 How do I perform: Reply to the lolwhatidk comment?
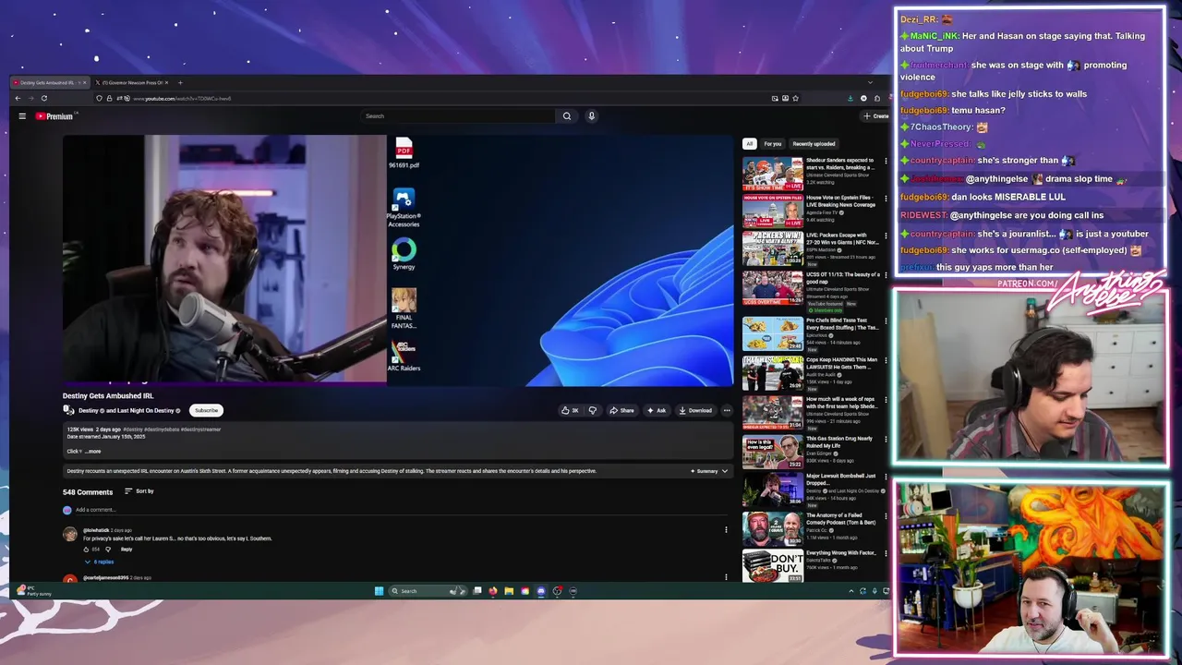coord(127,550)
